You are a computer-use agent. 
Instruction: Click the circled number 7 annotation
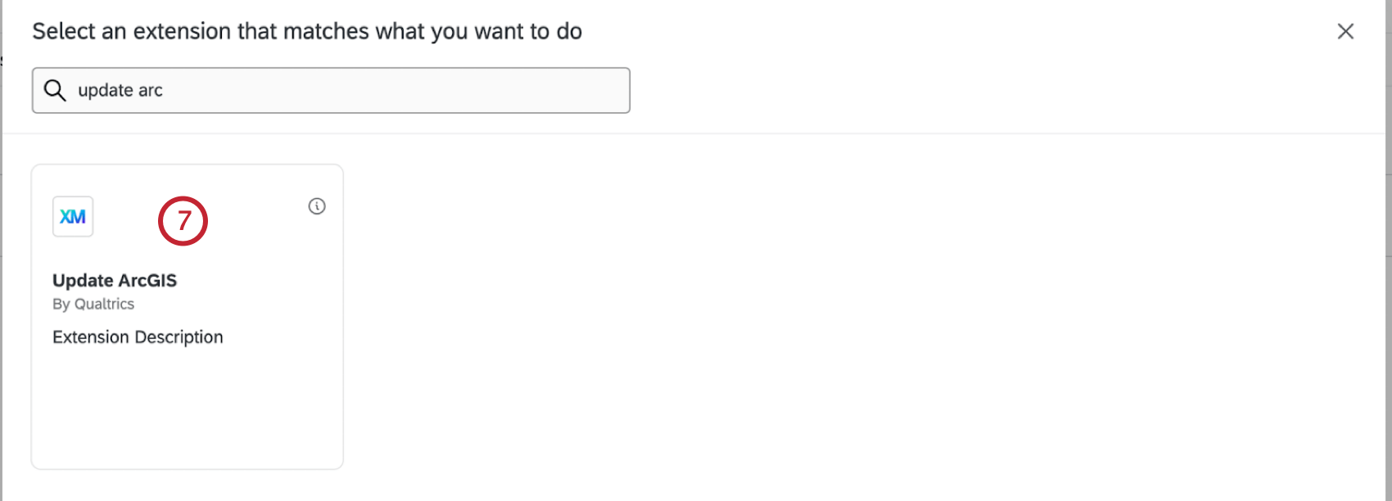[184, 220]
